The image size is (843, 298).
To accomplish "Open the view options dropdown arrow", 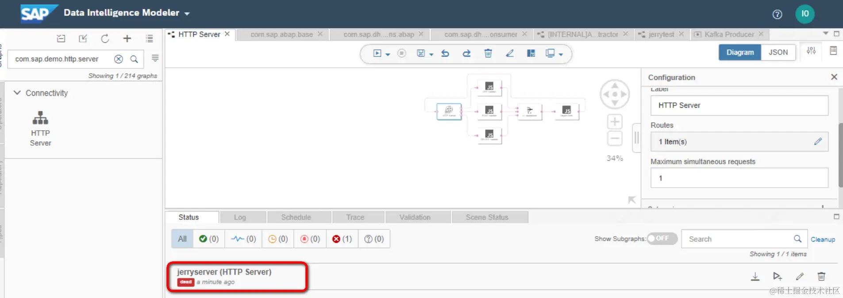I will pos(561,54).
